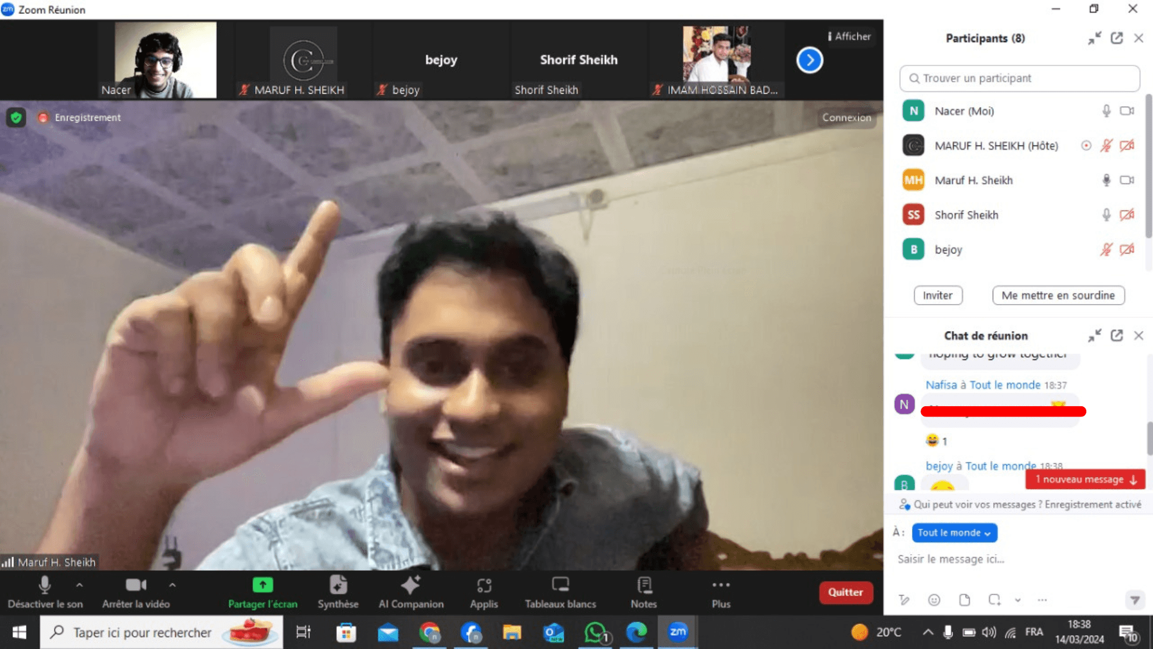Click MARUF H. SHEIKH (Hôte) muted mic icon
This screenshot has height=649, width=1153.
tap(1106, 145)
